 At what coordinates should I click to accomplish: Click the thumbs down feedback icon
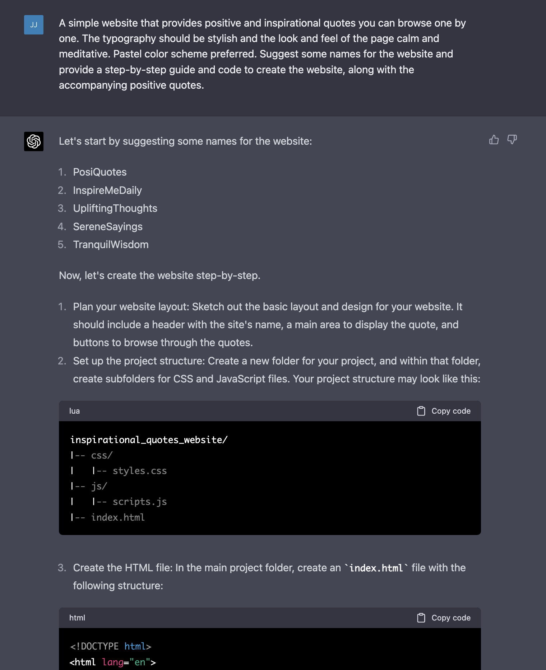[512, 140]
